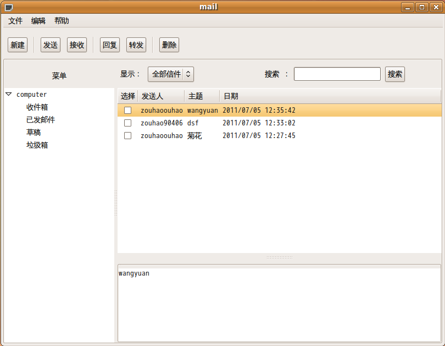Click the window menu icon in title bar
The width and height of the screenshot is (445, 346).
[9, 7]
